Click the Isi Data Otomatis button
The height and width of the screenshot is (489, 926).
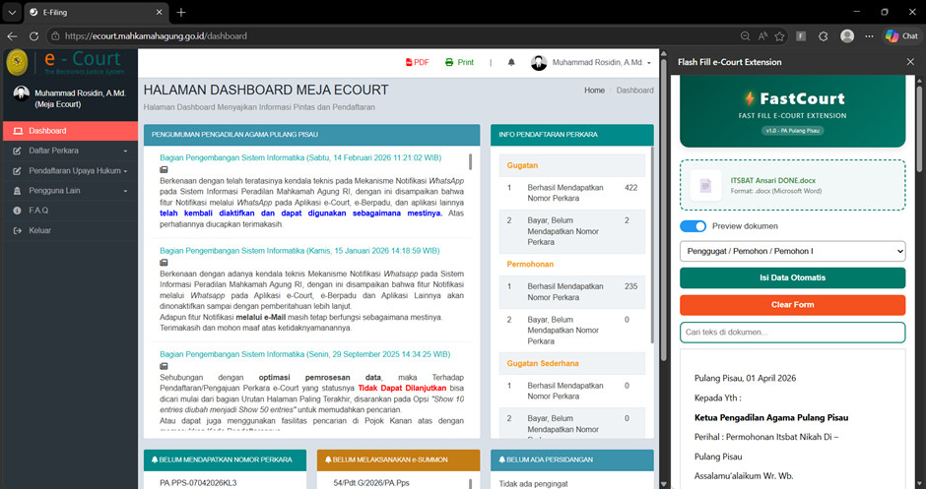[x=792, y=278]
